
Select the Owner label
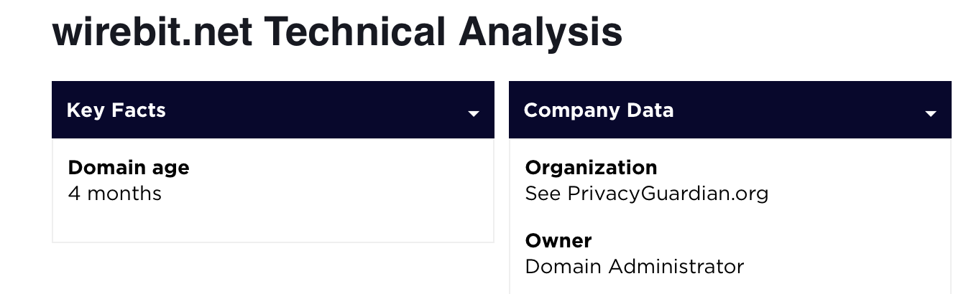click(x=558, y=241)
